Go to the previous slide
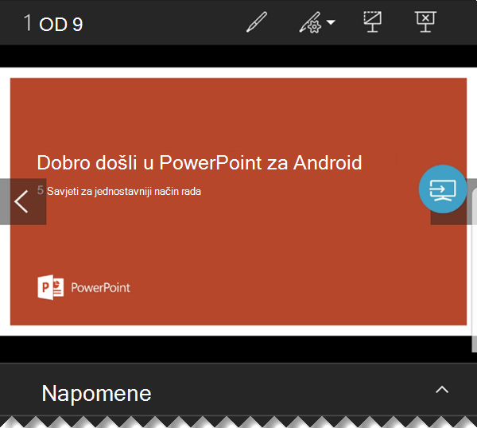Screen dimensions: 477x428 [x=23, y=201]
